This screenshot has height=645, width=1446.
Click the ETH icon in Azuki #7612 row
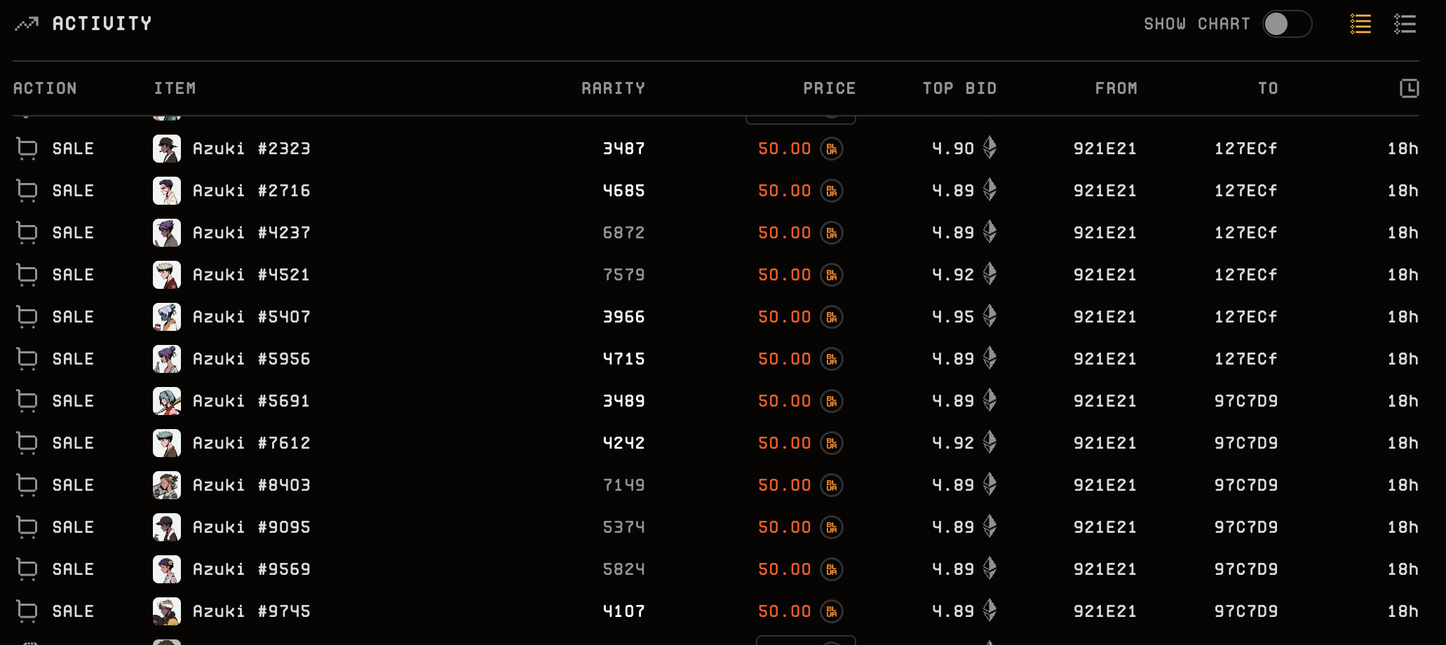(x=989, y=442)
